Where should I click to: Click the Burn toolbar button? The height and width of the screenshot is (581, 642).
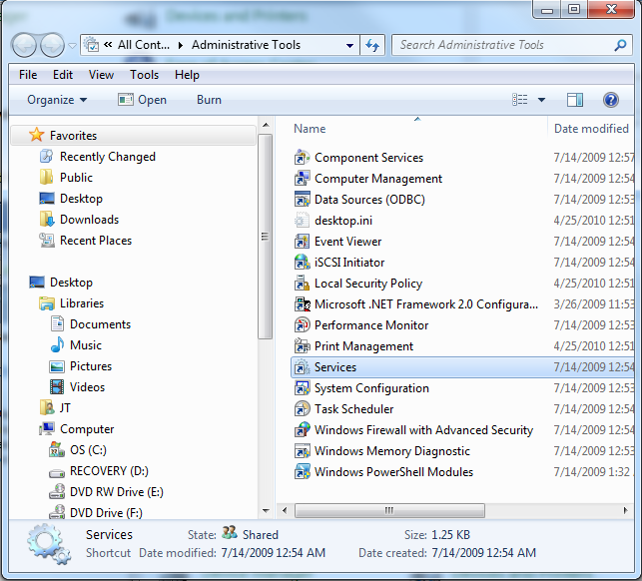point(209,100)
